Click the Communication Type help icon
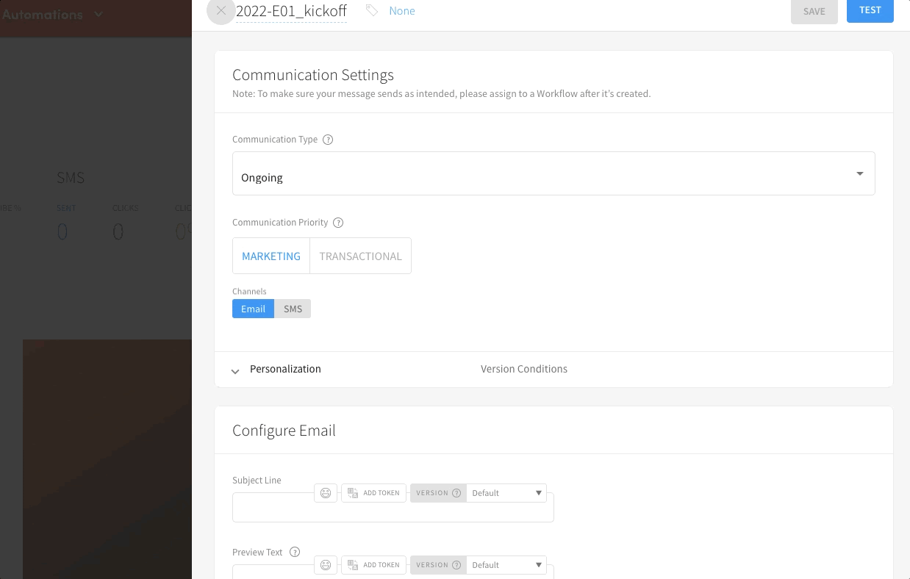Screen dimensions: 910x579 point(328,139)
